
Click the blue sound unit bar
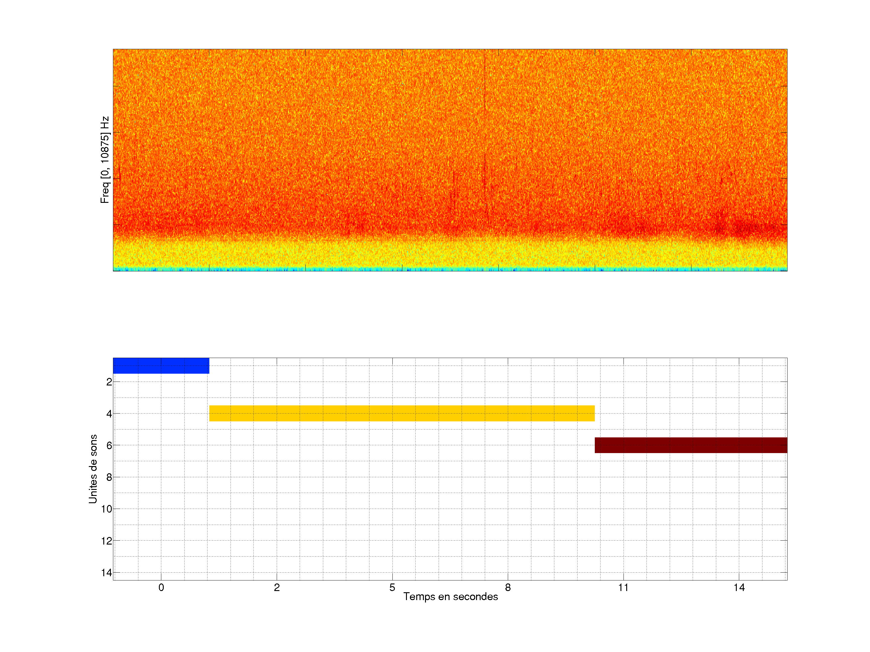pos(161,366)
